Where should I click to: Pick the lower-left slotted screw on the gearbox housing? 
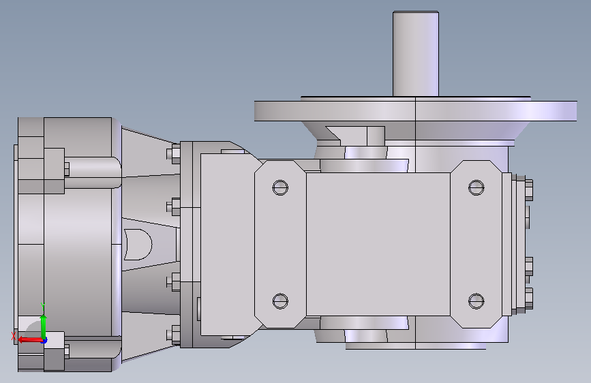pyautogui.click(x=280, y=301)
